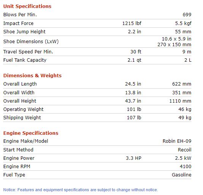Click the Engine Specifications heading

(x=31, y=133)
